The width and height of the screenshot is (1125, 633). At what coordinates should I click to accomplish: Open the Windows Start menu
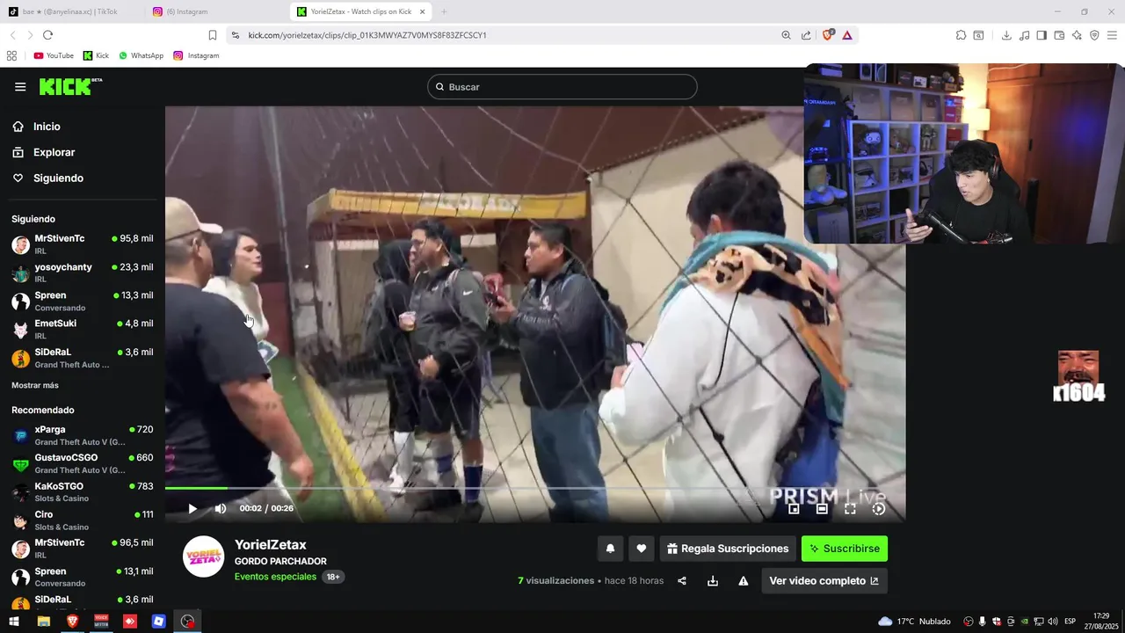[14, 622]
